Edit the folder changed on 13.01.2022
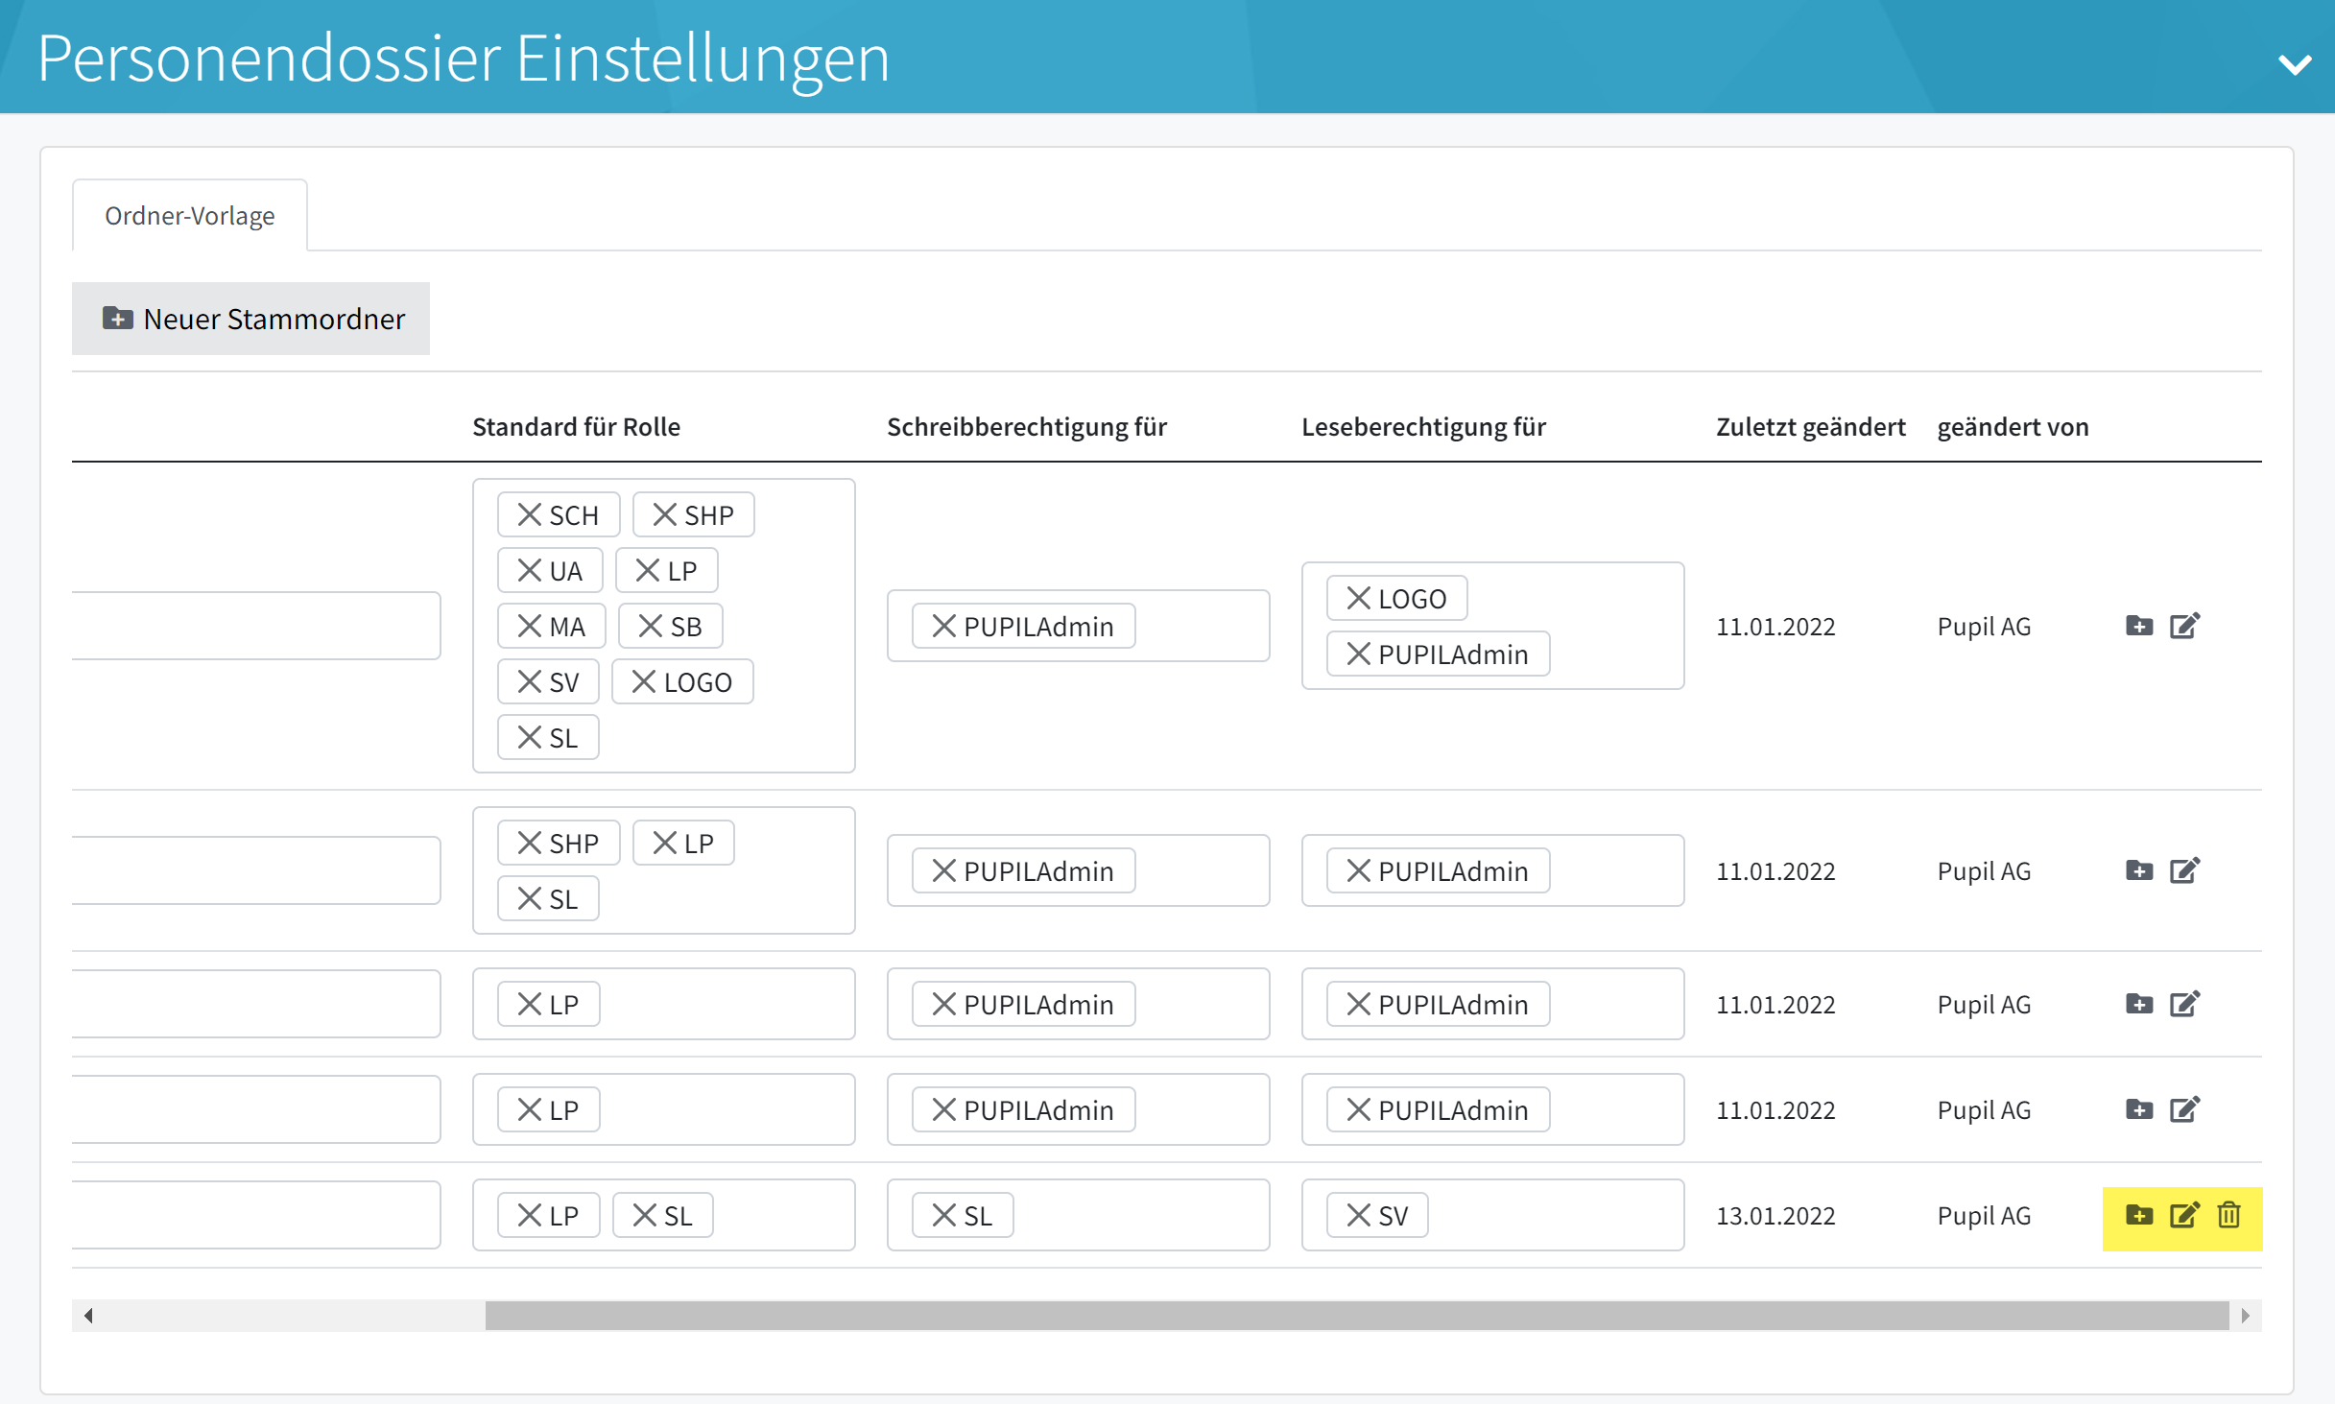This screenshot has width=2335, height=1404. pyautogui.click(x=2184, y=1215)
